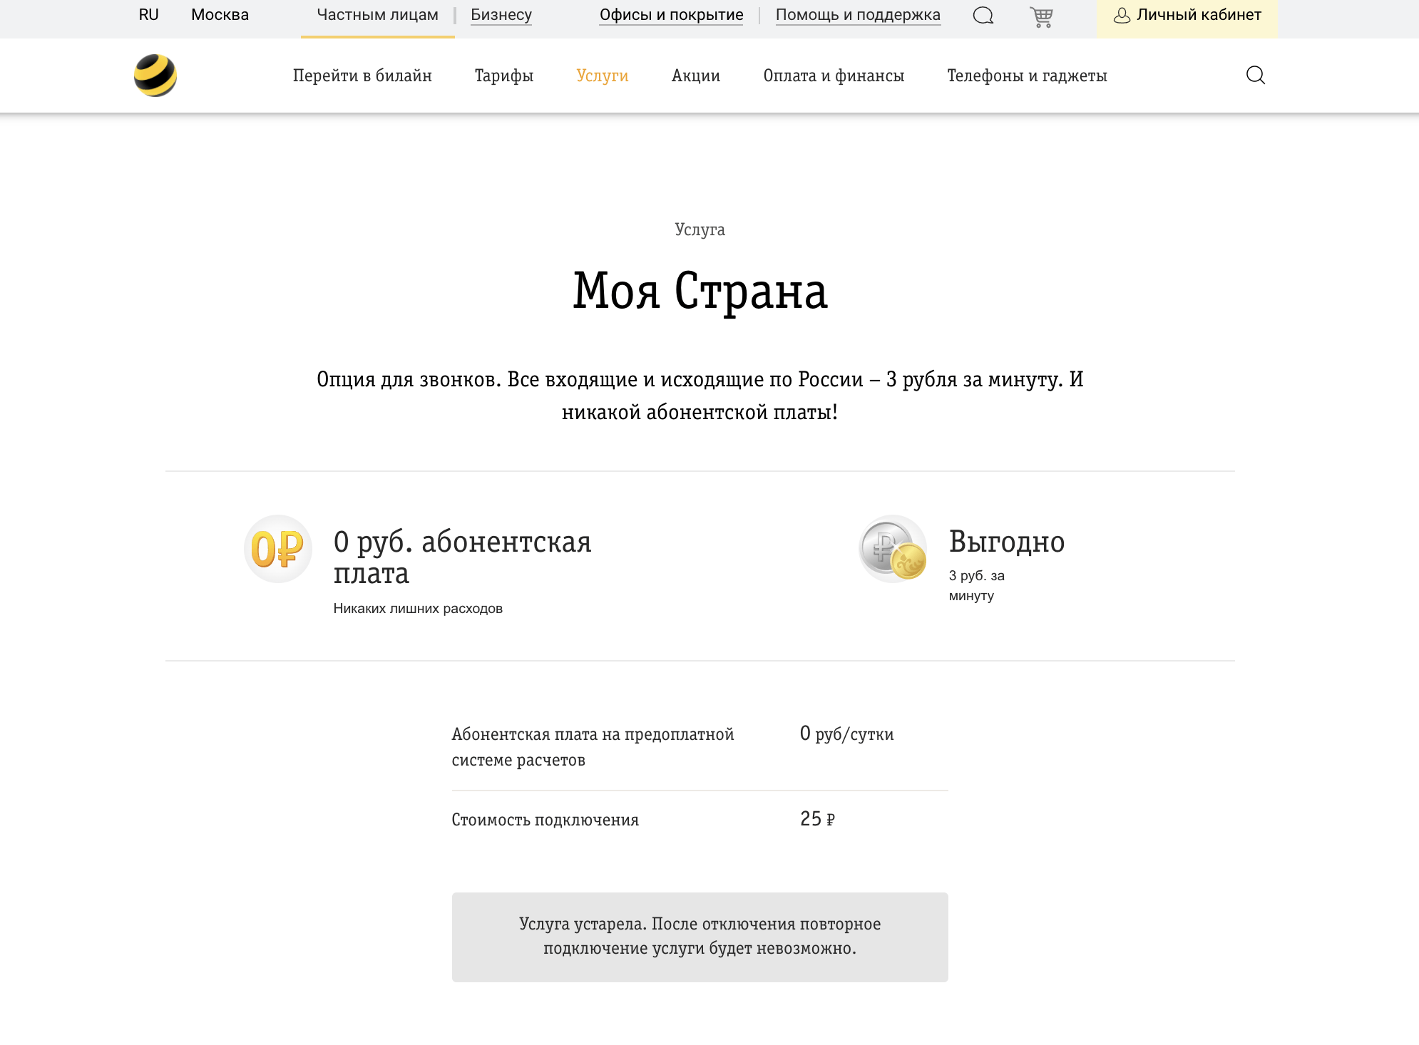Open search from the top utility bar
Viewport: 1419px width, 1045px height.
(x=983, y=15)
